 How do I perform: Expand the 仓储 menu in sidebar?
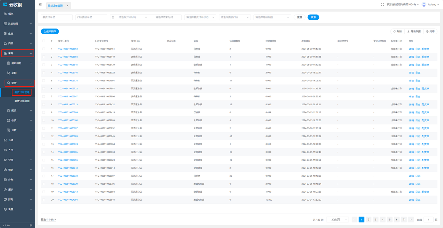(18, 140)
